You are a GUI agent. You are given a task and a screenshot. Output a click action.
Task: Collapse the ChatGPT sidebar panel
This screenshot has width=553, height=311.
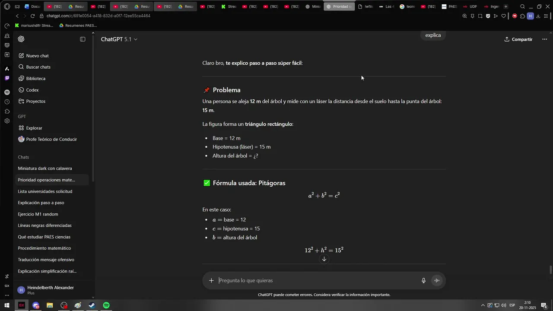[83, 39]
